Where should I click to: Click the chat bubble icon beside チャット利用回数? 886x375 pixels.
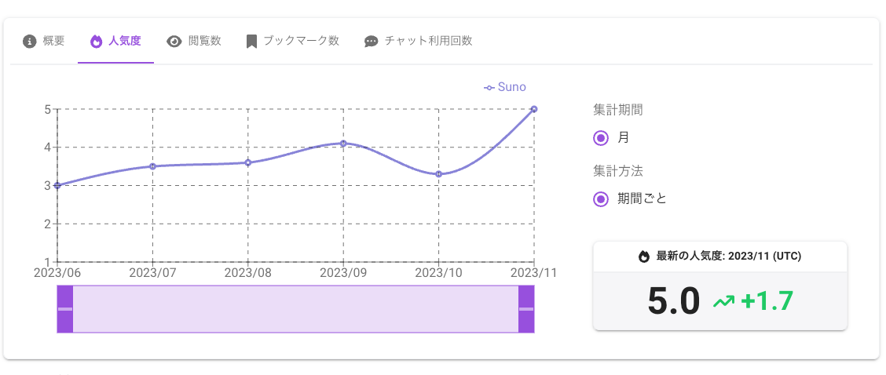372,42
